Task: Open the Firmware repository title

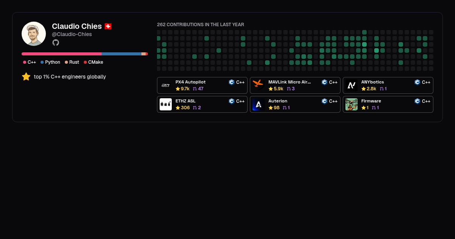Action: click(x=371, y=101)
